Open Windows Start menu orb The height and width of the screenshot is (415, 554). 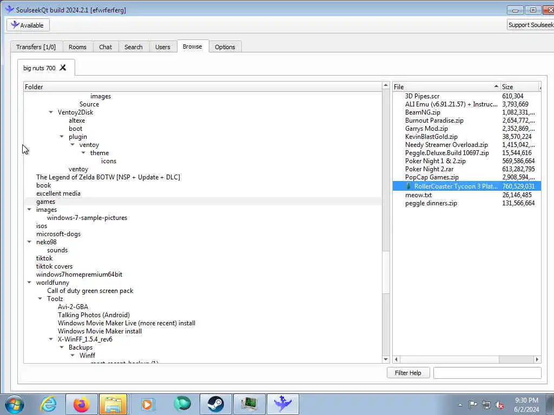[x=15, y=404]
